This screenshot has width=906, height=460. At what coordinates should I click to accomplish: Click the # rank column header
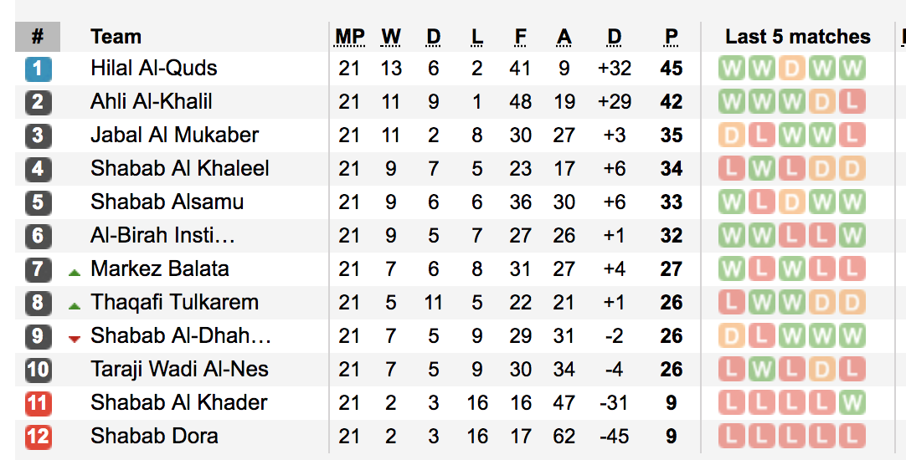point(38,37)
